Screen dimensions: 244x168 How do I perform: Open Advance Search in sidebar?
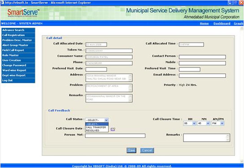[18, 30]
